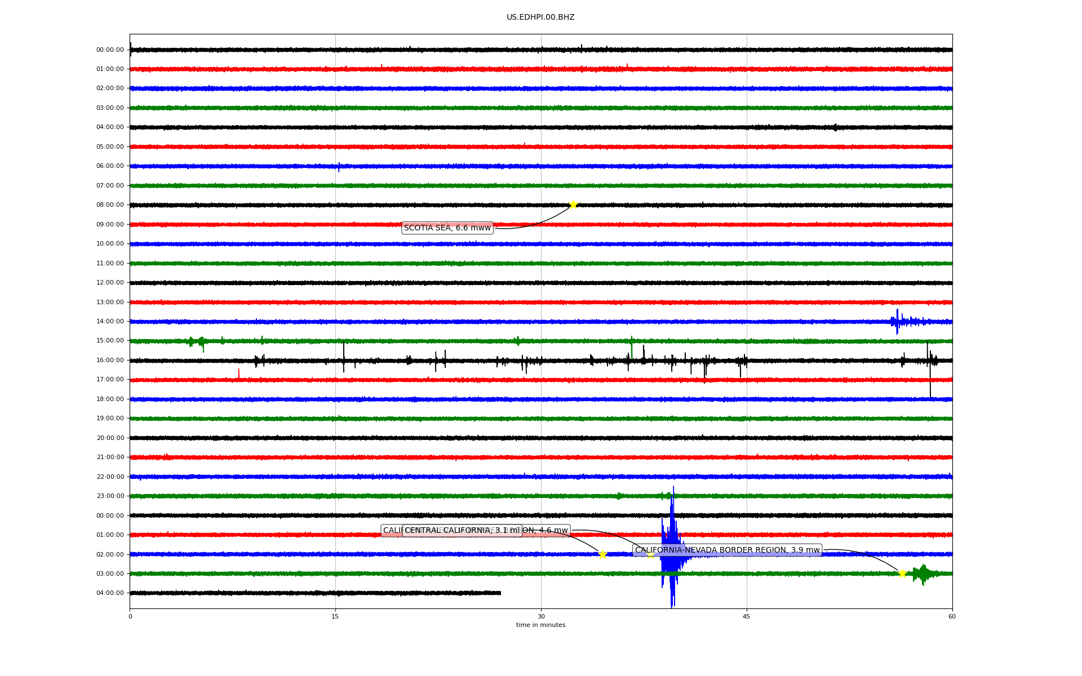Click the axis caption time in minutes
1082x676 pixels.
point(540,625)
